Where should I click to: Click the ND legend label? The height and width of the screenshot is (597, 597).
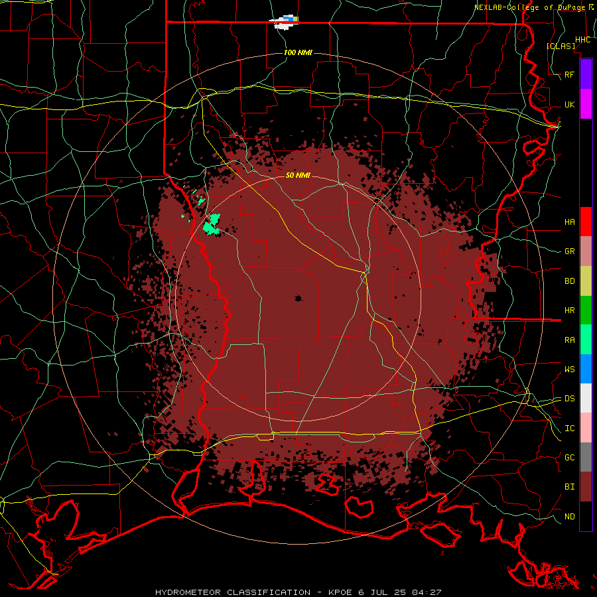(x=569, y=517)
